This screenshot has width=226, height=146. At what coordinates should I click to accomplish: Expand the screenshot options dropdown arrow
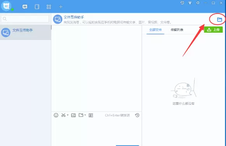[x=68, y=115]
